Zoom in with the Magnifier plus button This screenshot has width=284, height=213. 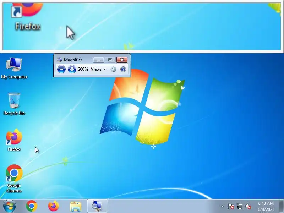coord(72,69)
